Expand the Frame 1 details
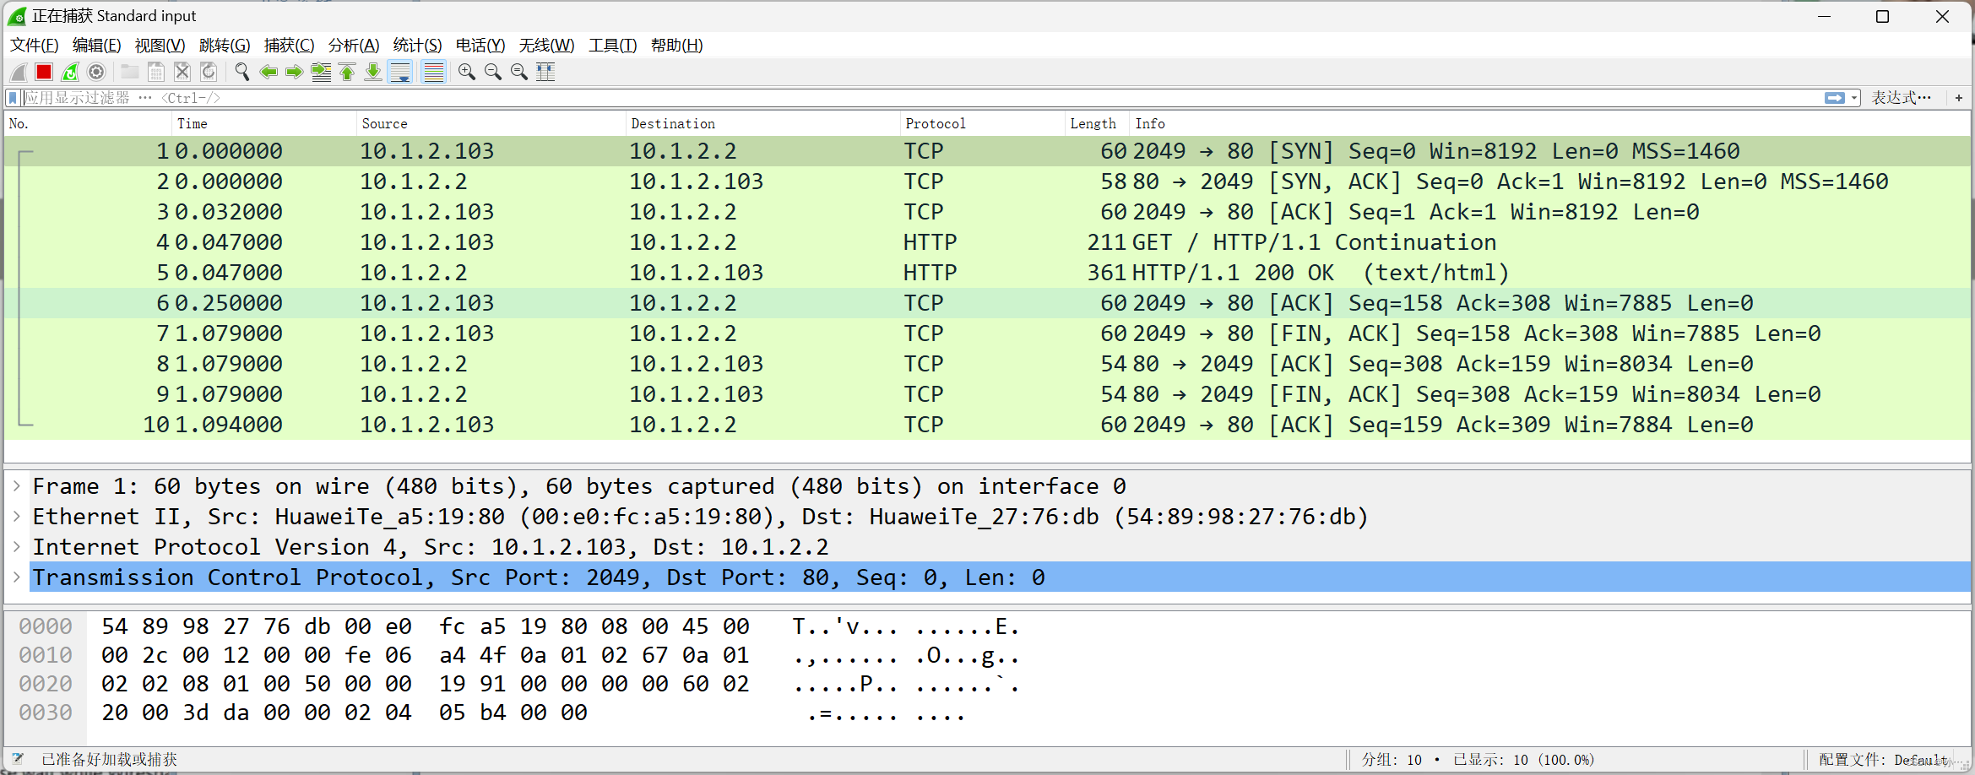Screen dimensions: 1975x775 click(x=17, y=485)
